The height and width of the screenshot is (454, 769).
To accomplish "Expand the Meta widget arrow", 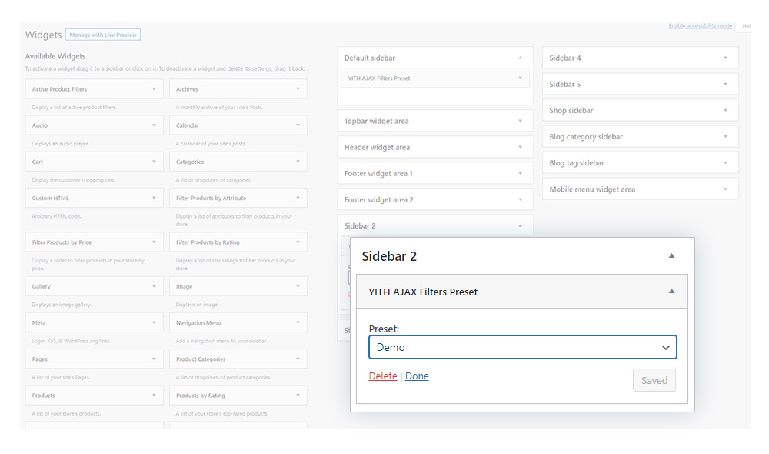I will click(x=154, y=322).
